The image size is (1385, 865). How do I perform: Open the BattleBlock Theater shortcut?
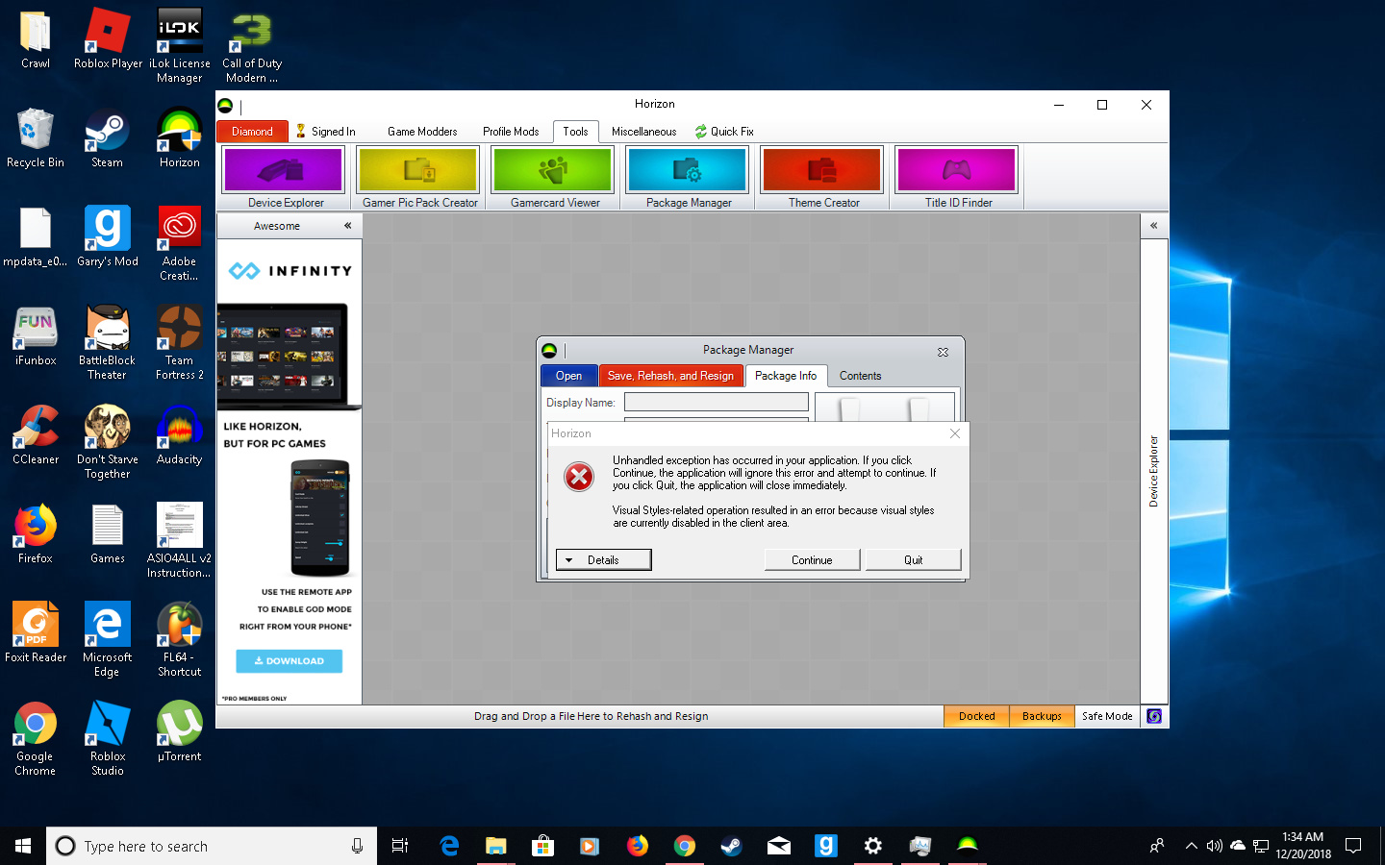(x=108, y=342)
